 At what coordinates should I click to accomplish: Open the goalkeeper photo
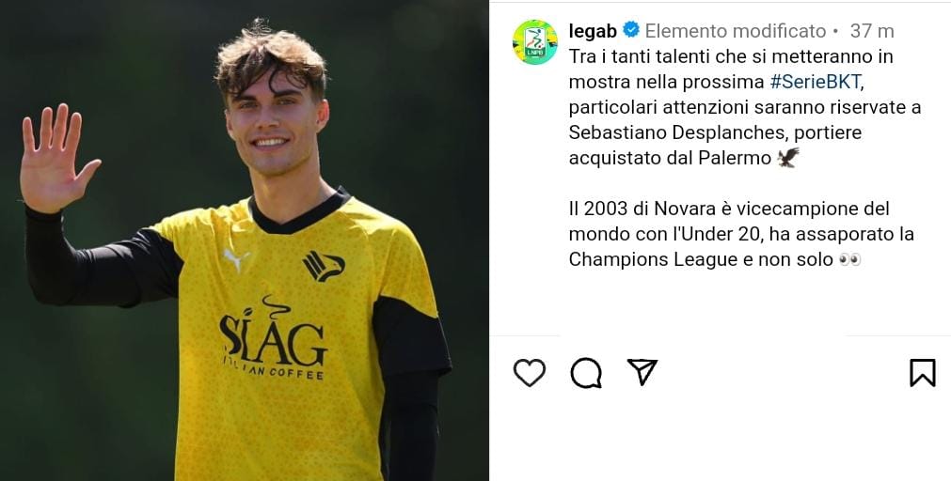(245, 240)
